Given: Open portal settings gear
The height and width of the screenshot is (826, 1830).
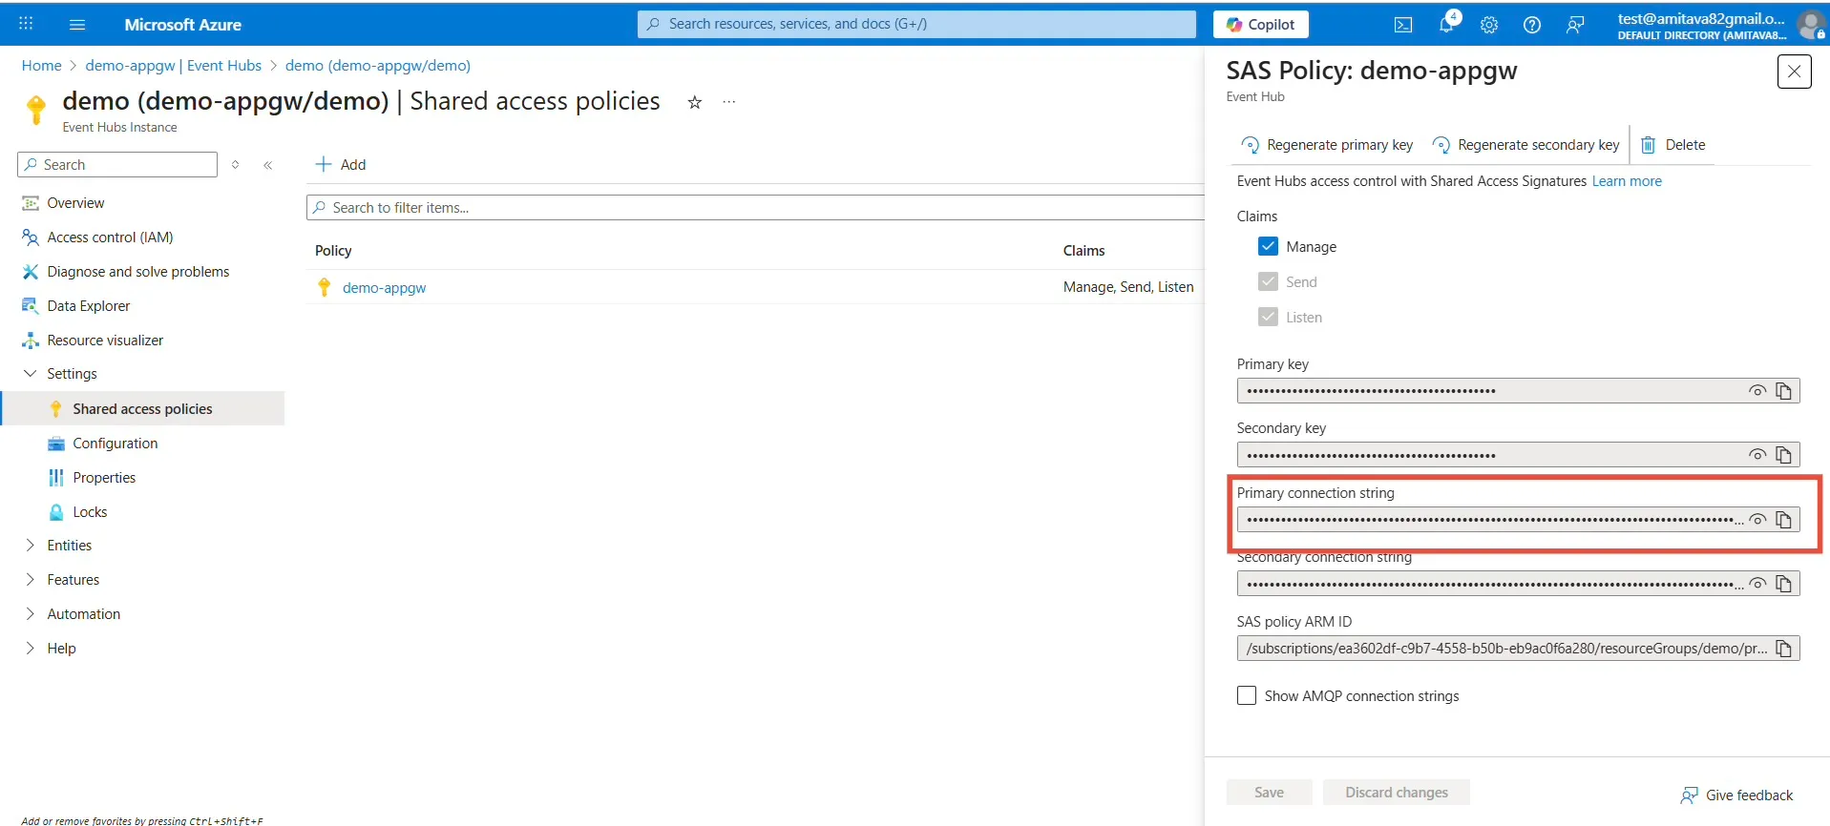Looking at the screenshot, I should coord(1489,25).
